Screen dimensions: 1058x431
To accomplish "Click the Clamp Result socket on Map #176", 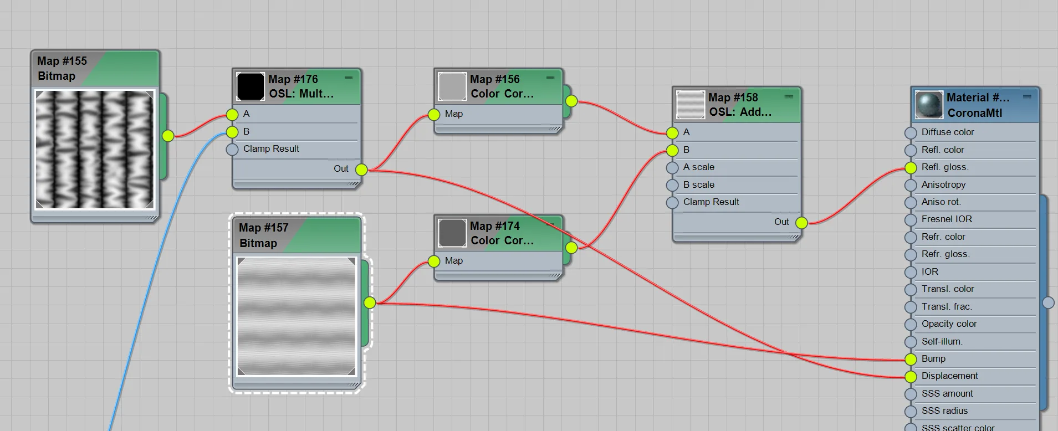I will pyautogui.click(x=232, y=149).
